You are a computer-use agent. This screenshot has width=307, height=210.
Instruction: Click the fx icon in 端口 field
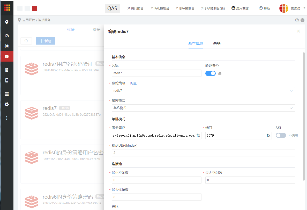point(268,135)
